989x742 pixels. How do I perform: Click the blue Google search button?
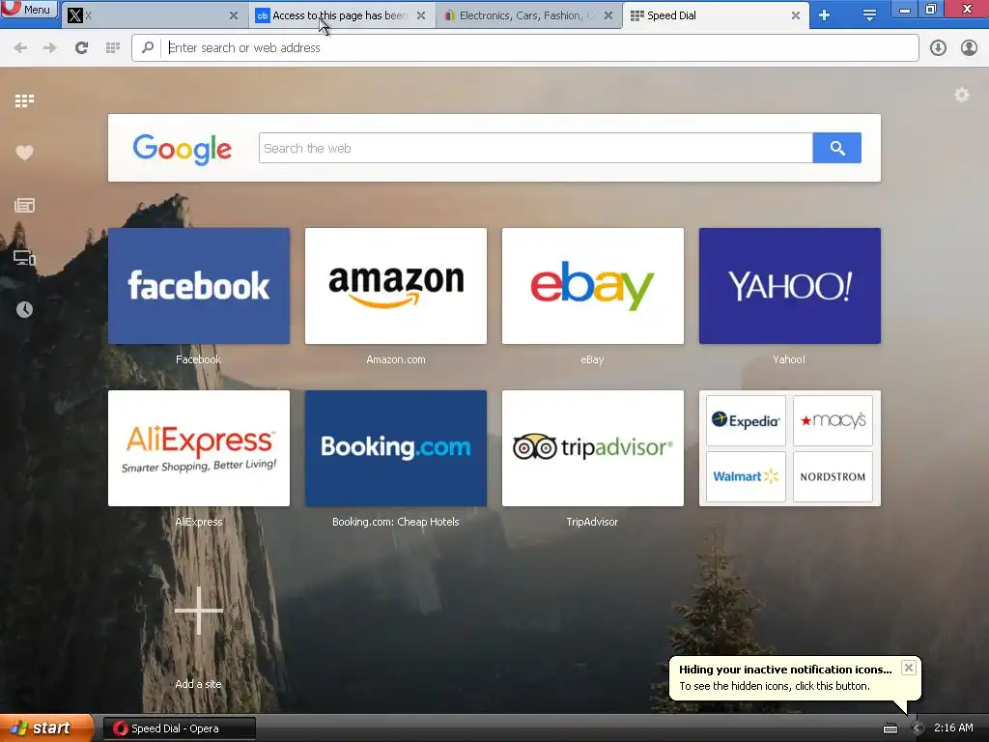pyautogui.click(x=837, y=148)
